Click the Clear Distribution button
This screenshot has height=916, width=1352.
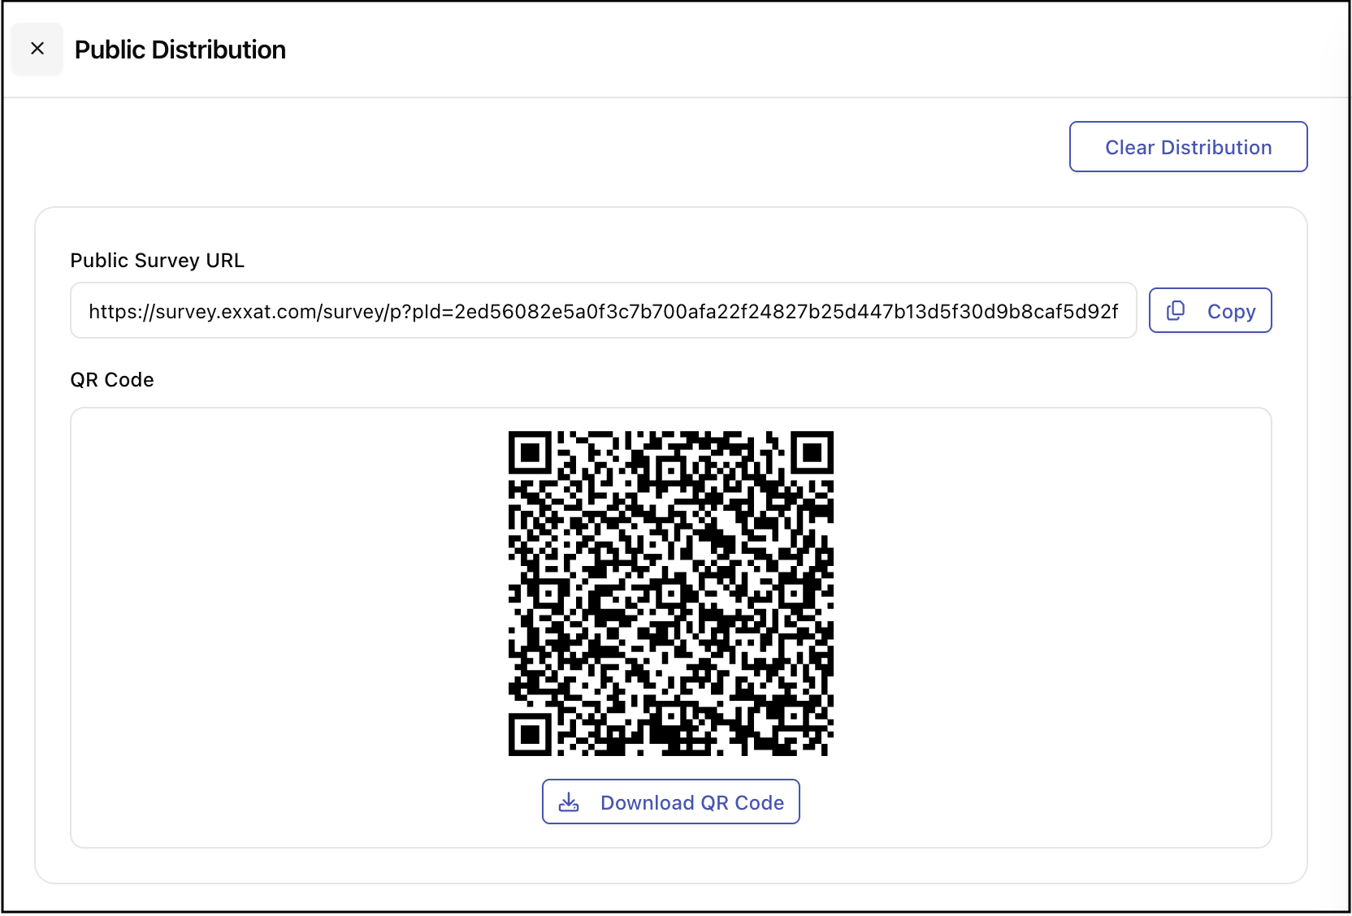tap(1188, 147)
